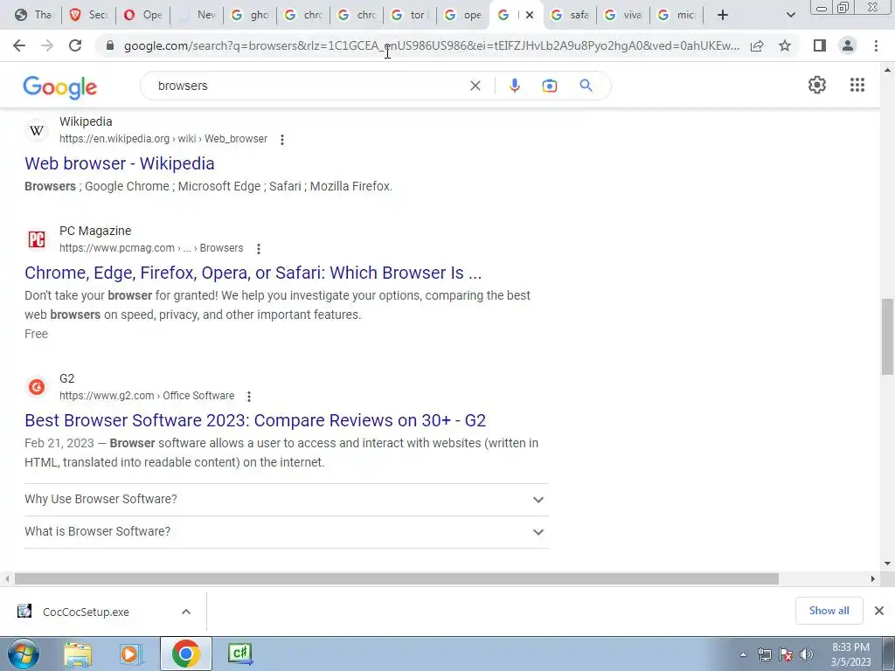Switch to the safa search tab
The image size is (895, 671).
pyautogui.click(x=570, y=15)
